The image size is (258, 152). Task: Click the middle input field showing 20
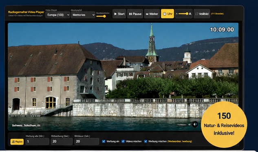click(62, 141)
